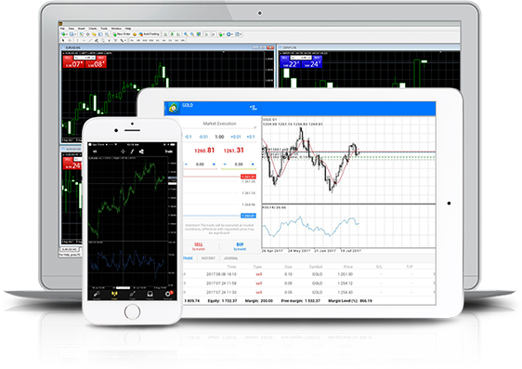Image resolution: width=522 pixels, height=369 pixels.
Task: Open History icon on phone bottom bar
Action: (x=150, y=295)
